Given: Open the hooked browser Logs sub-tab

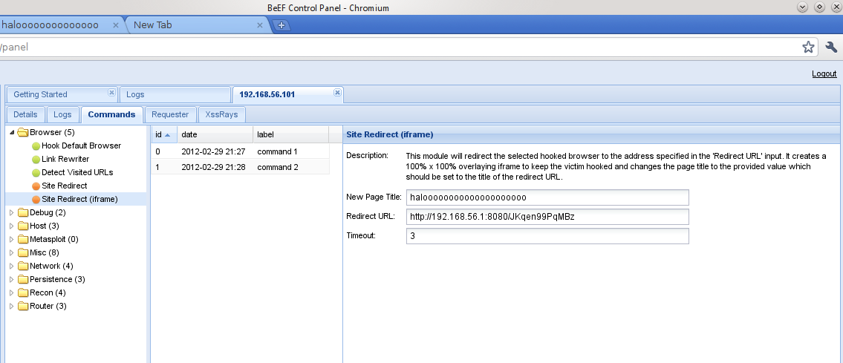Looking at the screenshot, I should (x=62, y=114).
